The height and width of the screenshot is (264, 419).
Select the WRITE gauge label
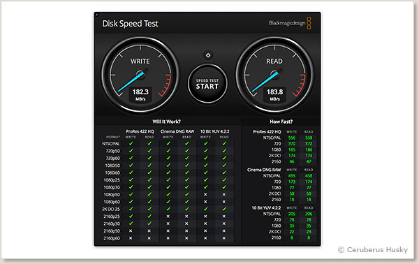[140, 61]
